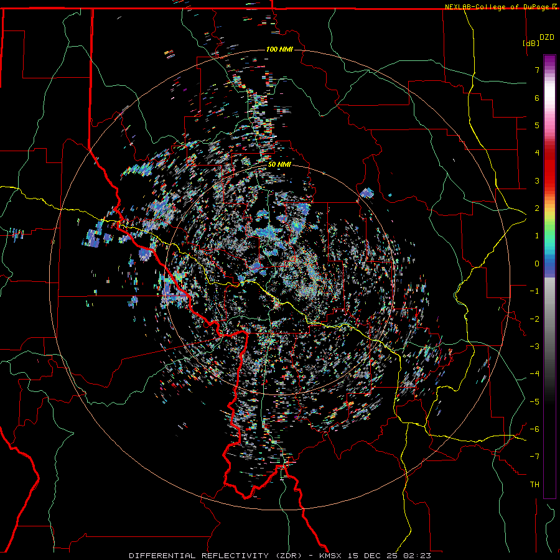Click the legend value -5 label
The image size is (560, 560).
[534, 402]
